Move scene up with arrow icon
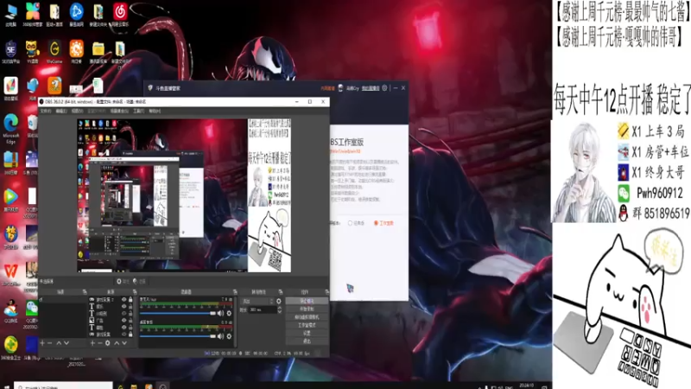 pos(59,342)
